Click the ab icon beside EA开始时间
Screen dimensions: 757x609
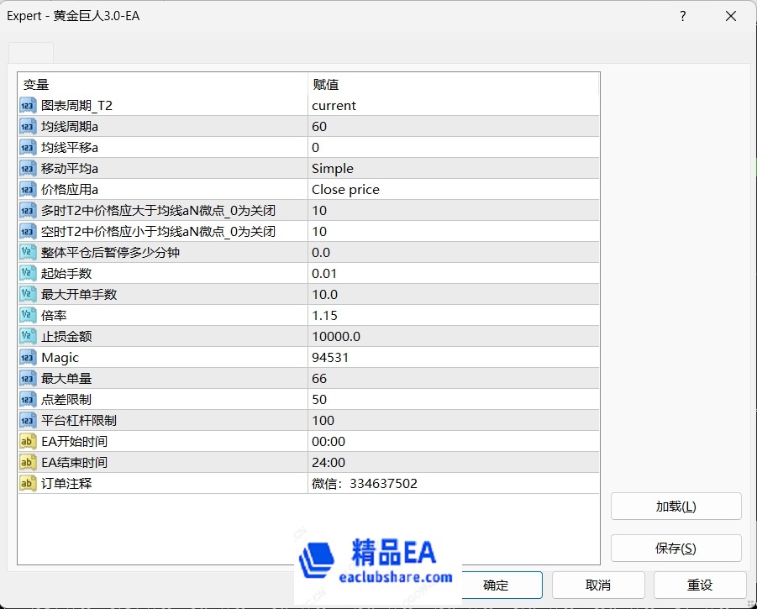click(x=29, y=441)
